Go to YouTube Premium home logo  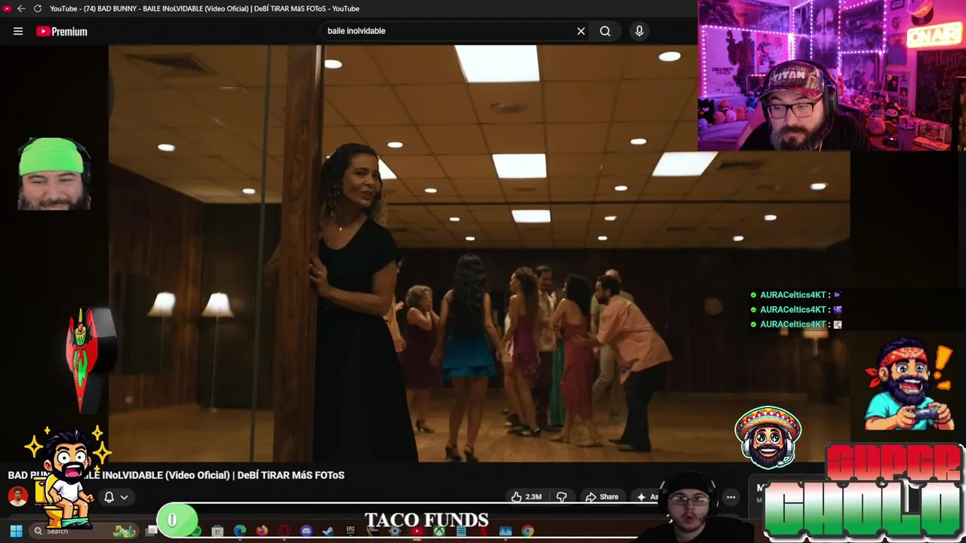coord(62,31)
